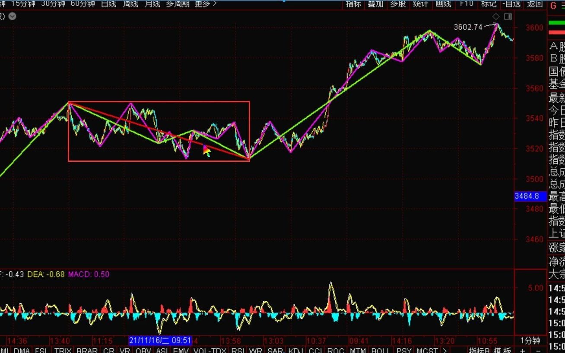Show more indicator tabs with the > arrow
The height and width of the screenshot is (353, 565).
(x=444, y=350)
